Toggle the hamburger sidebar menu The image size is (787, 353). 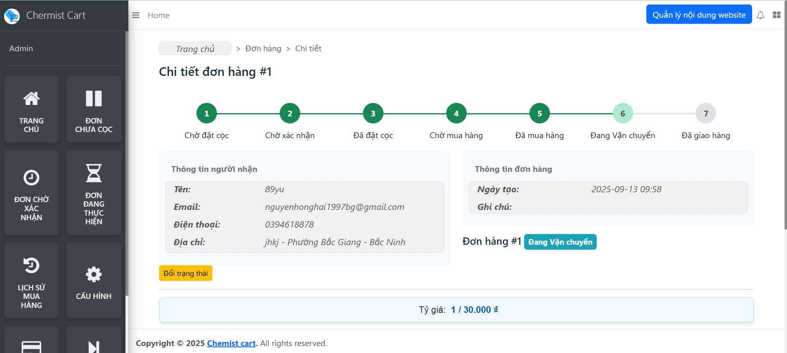click(x=136, y=15)
